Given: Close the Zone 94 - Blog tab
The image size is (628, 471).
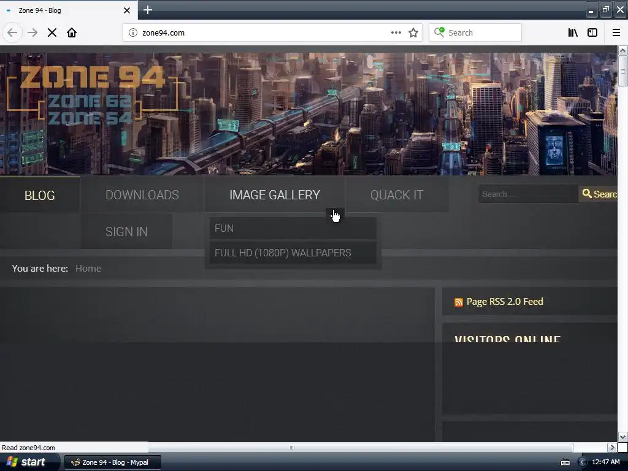Looking at the screenshot, I should [126, 10].
